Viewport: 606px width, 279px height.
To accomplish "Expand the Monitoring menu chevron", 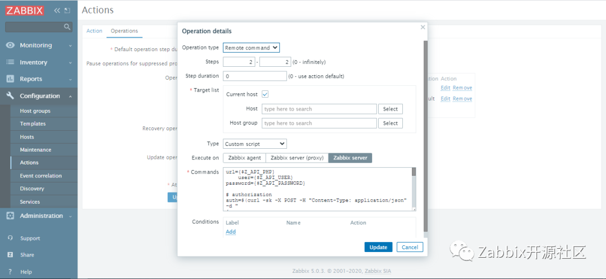I will pyautogui.click(x=70, y=45).
